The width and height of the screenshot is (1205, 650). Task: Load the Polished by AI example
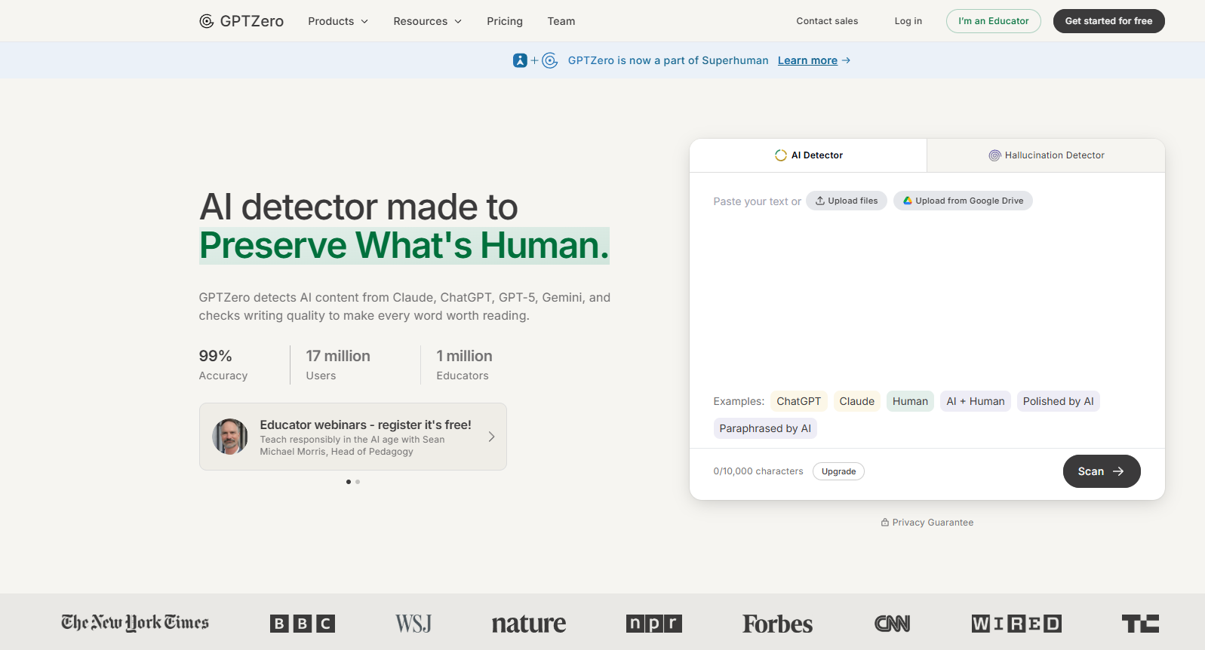tap(1058, 401)
